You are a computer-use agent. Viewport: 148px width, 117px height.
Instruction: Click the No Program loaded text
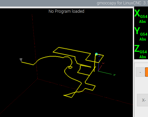[66, 11]
